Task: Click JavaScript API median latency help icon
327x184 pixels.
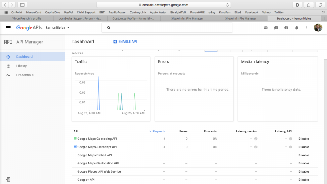Action: [x=256, y=147]
